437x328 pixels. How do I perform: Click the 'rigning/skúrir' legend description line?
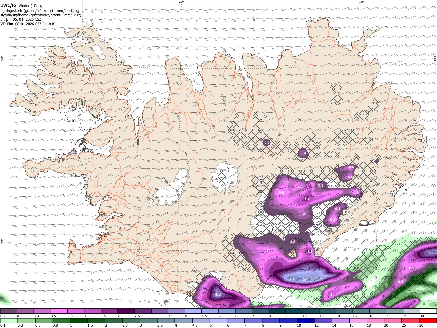40,10
